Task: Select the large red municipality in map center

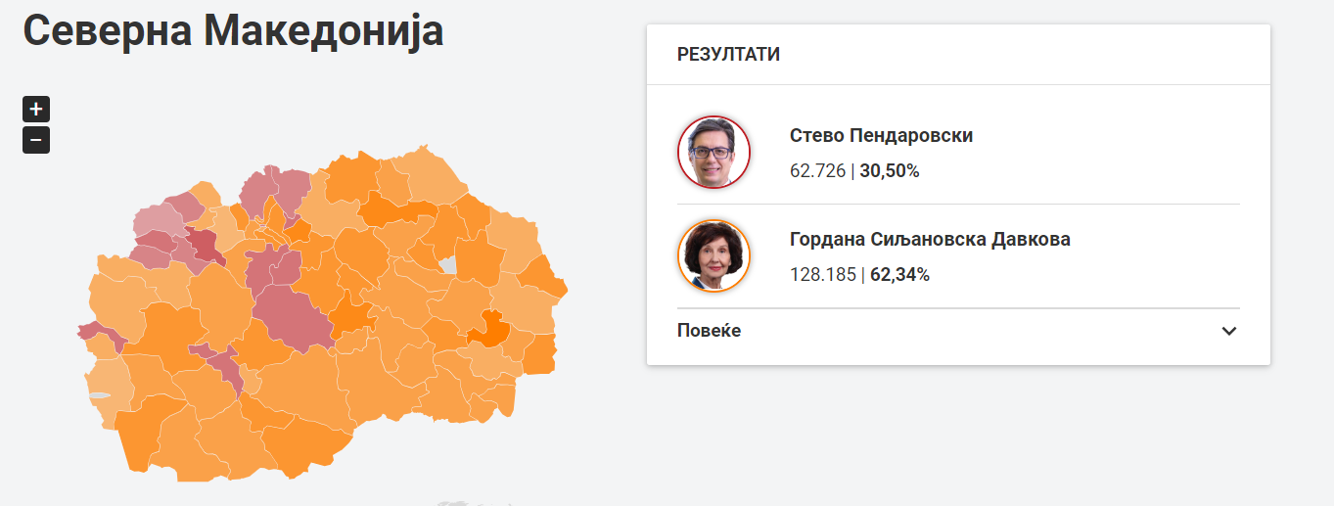Action: [x=295, y=314]
